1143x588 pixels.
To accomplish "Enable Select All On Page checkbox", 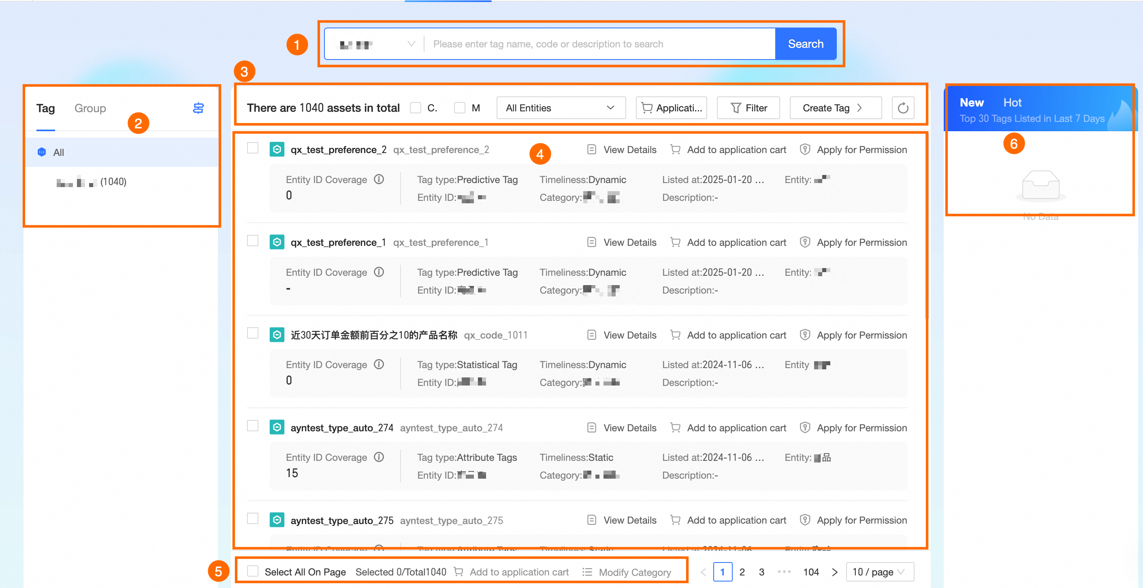I will click(252, 571).
